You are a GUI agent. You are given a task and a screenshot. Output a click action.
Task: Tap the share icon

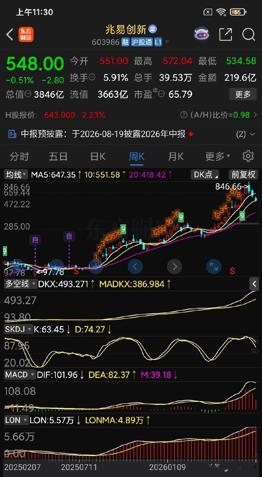coord(225,35)
